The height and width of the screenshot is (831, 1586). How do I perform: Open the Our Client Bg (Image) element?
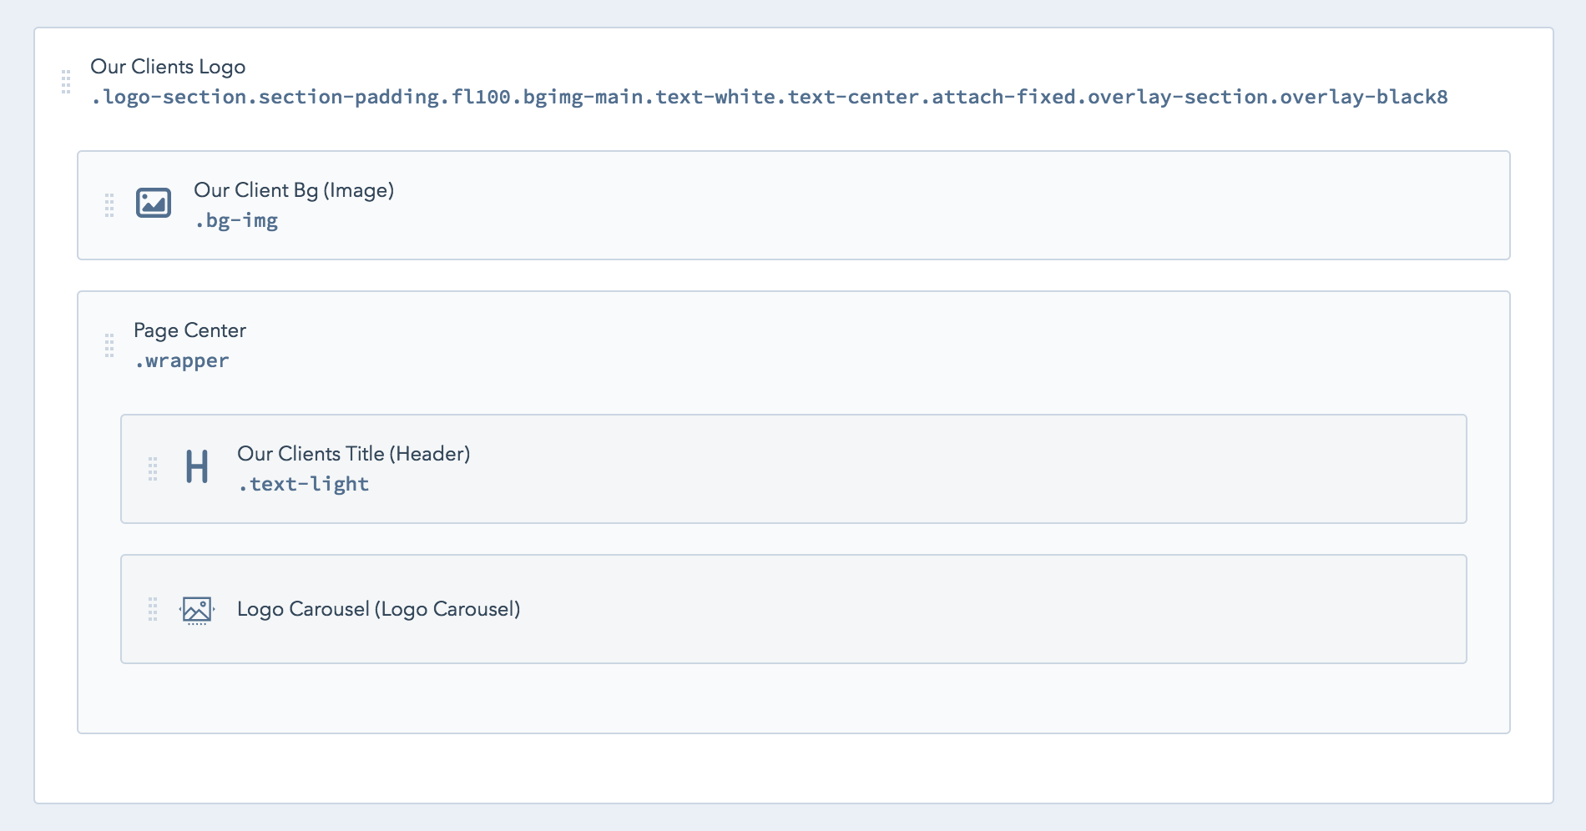tap(294, 190)
